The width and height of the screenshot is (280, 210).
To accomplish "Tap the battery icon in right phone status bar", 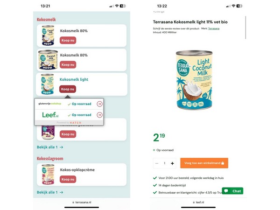I will tap(239, 6).
